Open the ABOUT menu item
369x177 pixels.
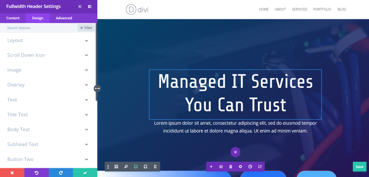click(280, 9)
